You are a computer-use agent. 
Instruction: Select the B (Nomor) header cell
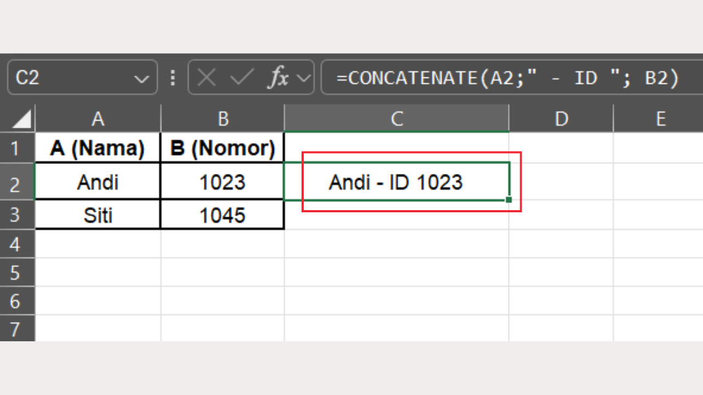coord(222,148)
